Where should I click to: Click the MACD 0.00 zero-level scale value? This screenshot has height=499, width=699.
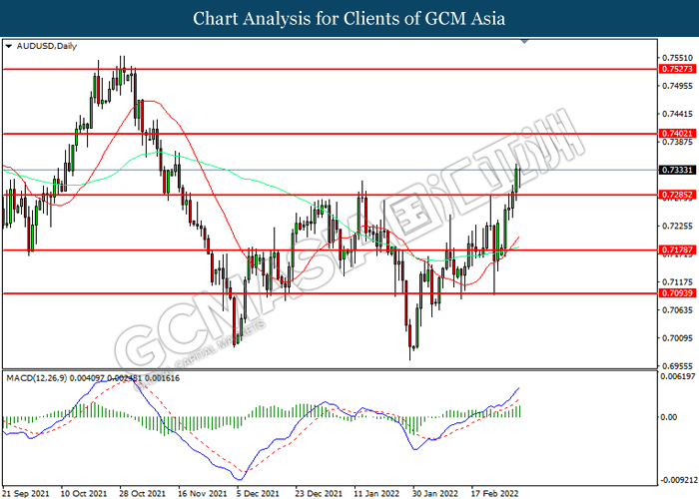click(669, 417)
